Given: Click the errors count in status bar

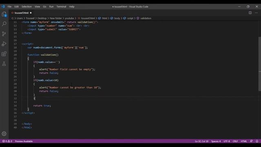Looking at the screenshot, I should click(x=4, y=141).
